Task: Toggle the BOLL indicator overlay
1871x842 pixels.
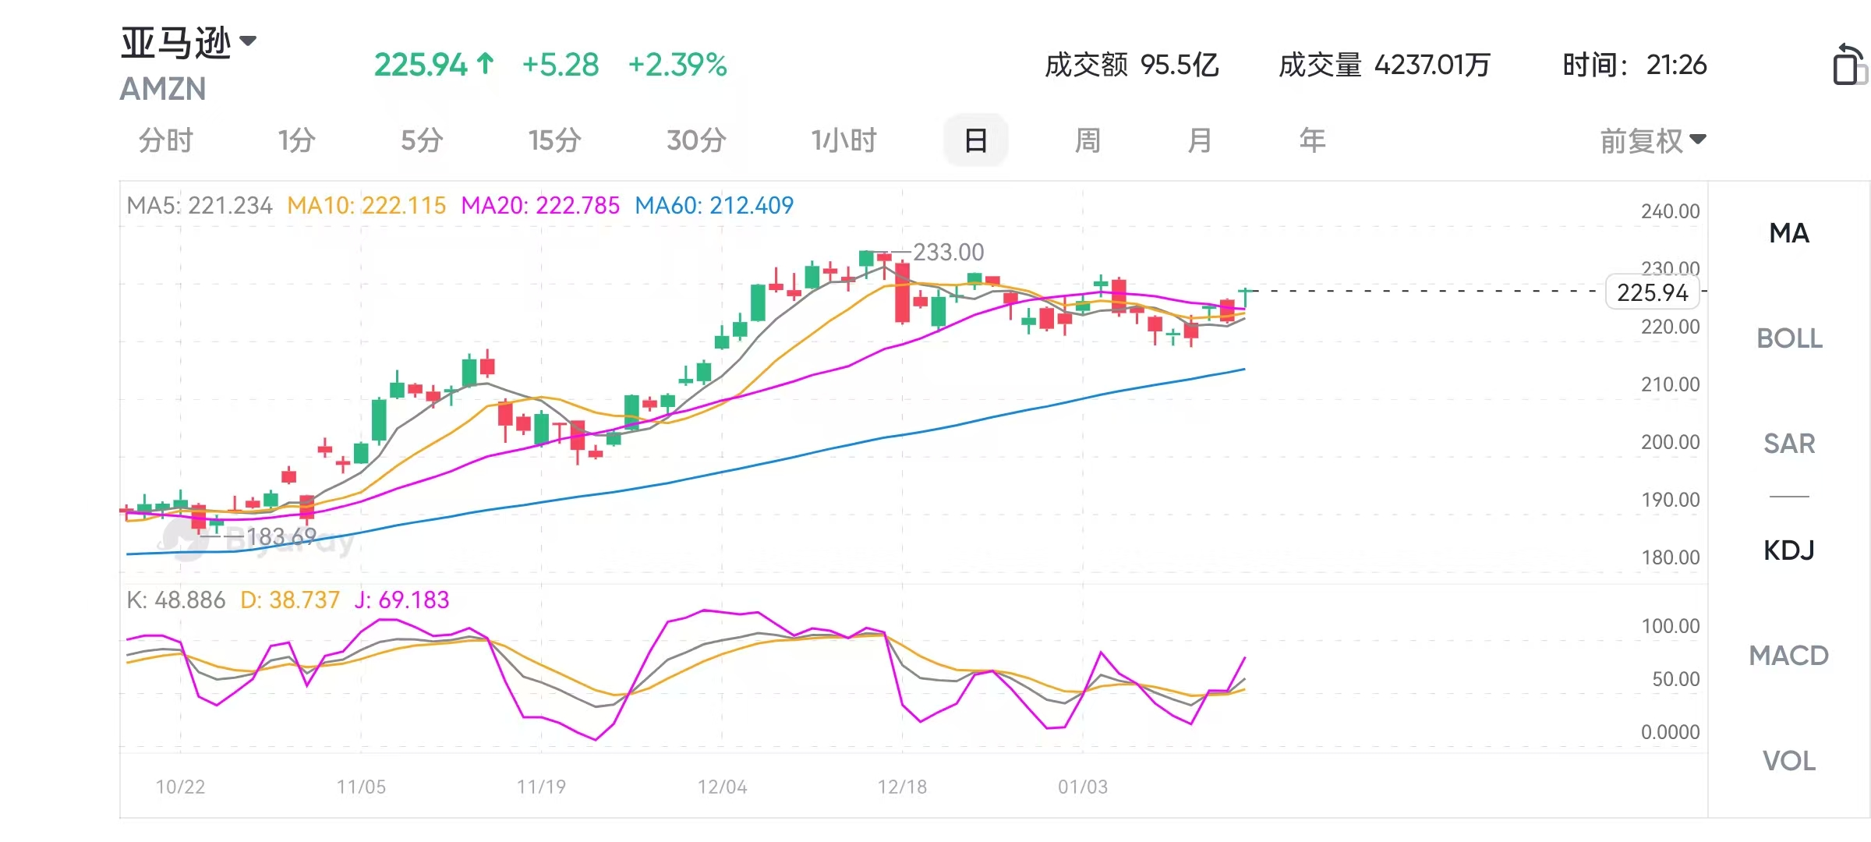Action: (1789, 338)
